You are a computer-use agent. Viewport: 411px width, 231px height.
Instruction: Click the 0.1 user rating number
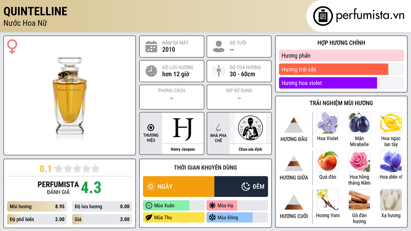pos(45,169)
